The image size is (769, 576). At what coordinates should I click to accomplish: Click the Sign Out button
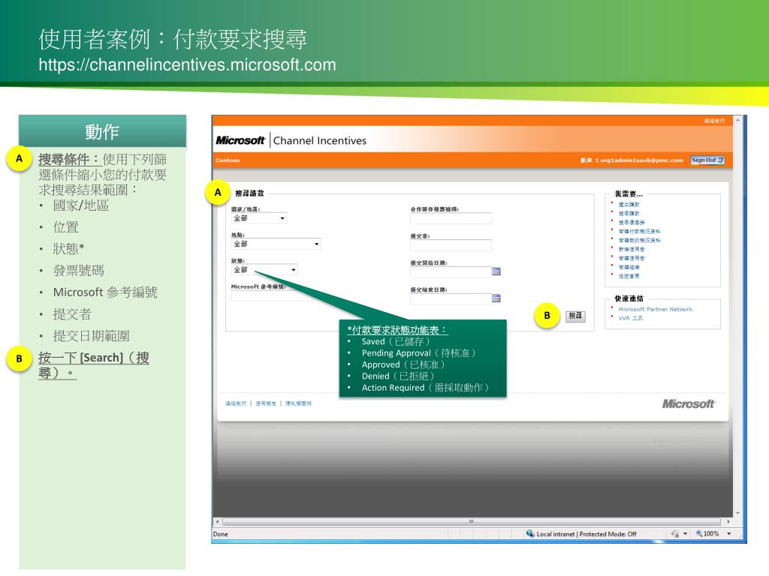tap(707, 160)
